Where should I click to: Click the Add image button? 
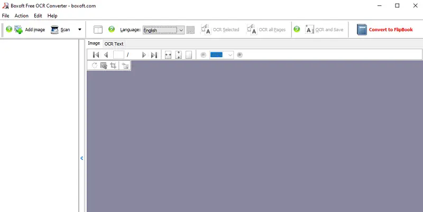(x=30, y=30)
